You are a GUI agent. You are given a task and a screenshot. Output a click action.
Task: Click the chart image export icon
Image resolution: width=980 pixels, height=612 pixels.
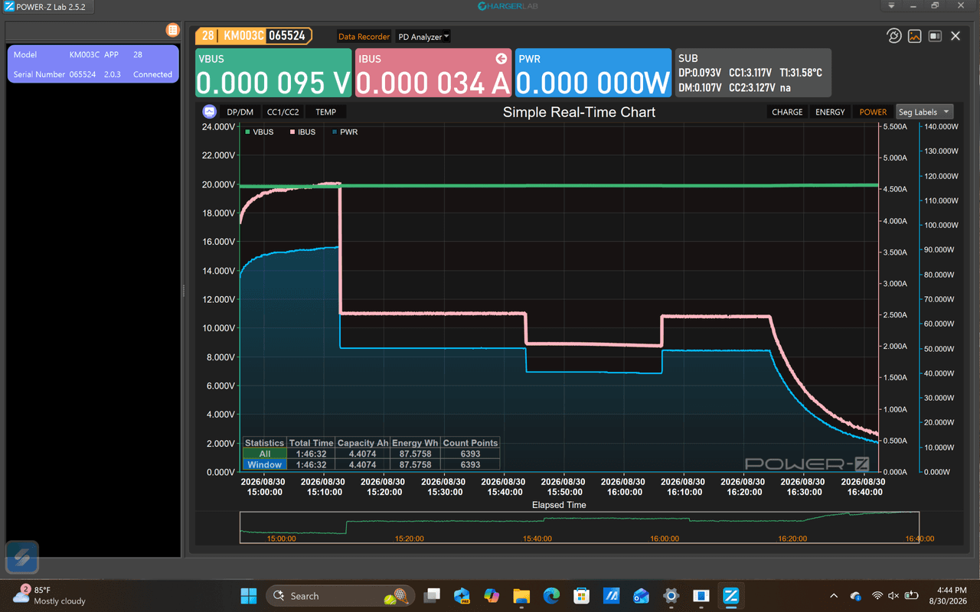point(914,36)
